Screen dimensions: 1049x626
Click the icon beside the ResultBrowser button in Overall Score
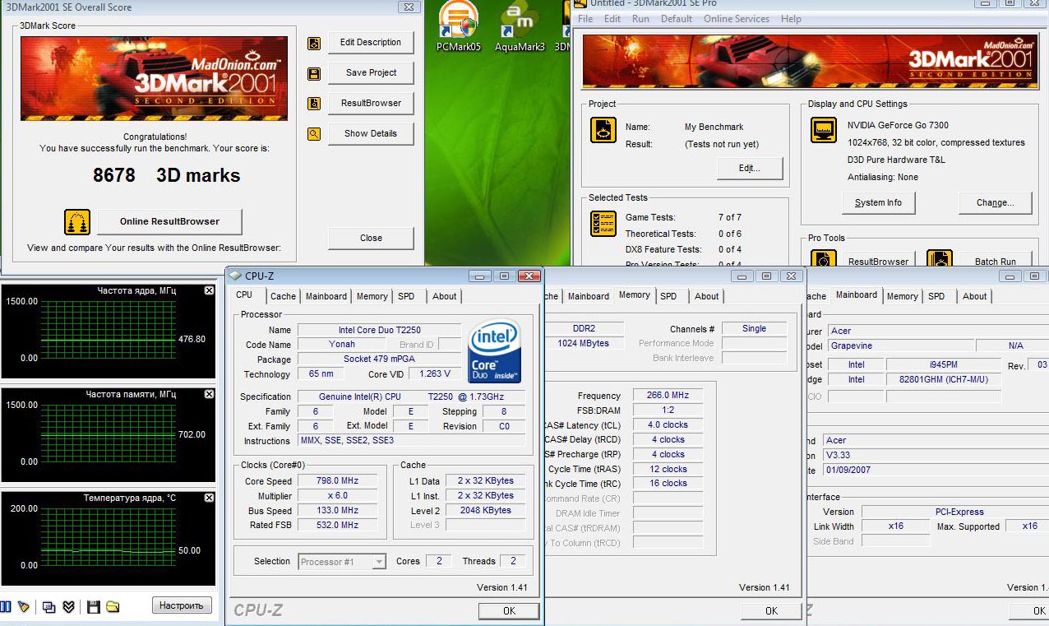(313, 104)
